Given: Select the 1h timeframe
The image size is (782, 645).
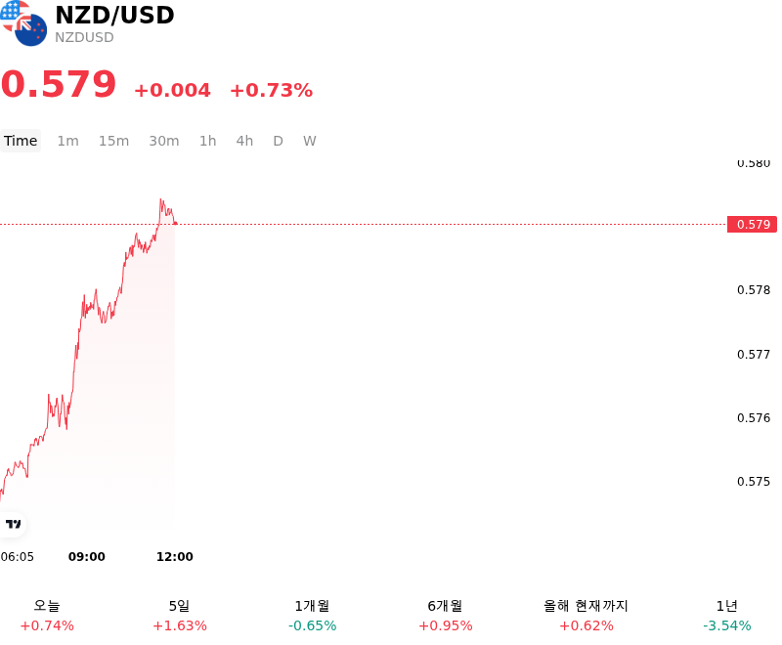Looking at the screenshot, I should [x=208, y=141].
